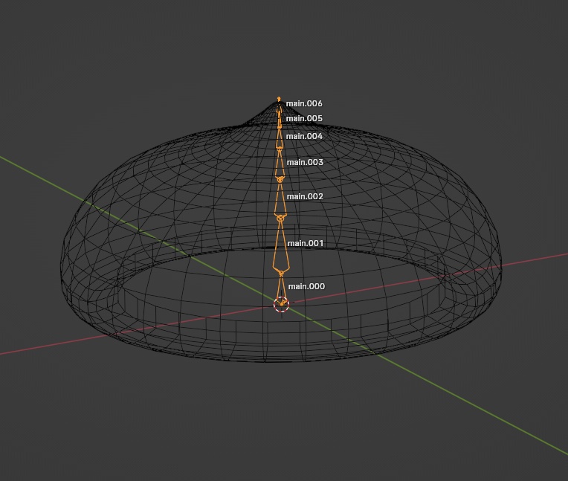Select the main.001 bone label
This screenshot has height=481, width=568.
point(306,243)
